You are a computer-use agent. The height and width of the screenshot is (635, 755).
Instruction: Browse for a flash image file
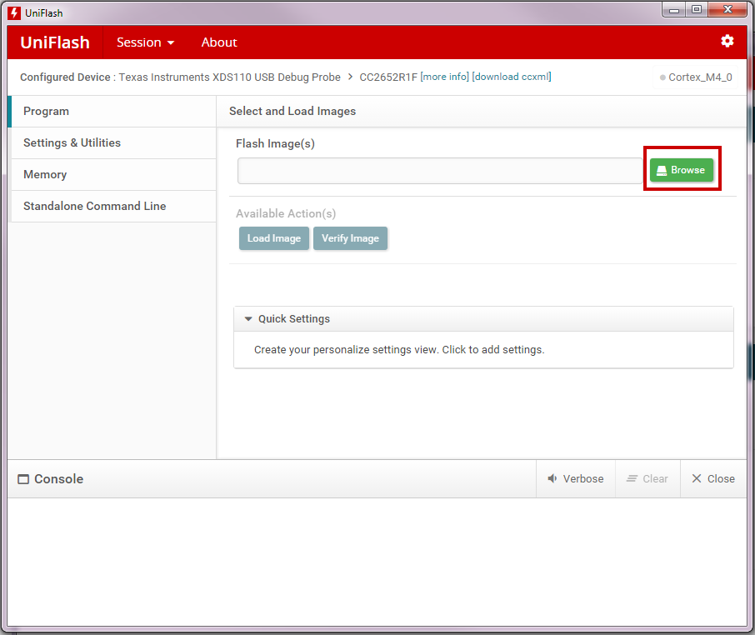pyautogui.click(x=682, y=170)
